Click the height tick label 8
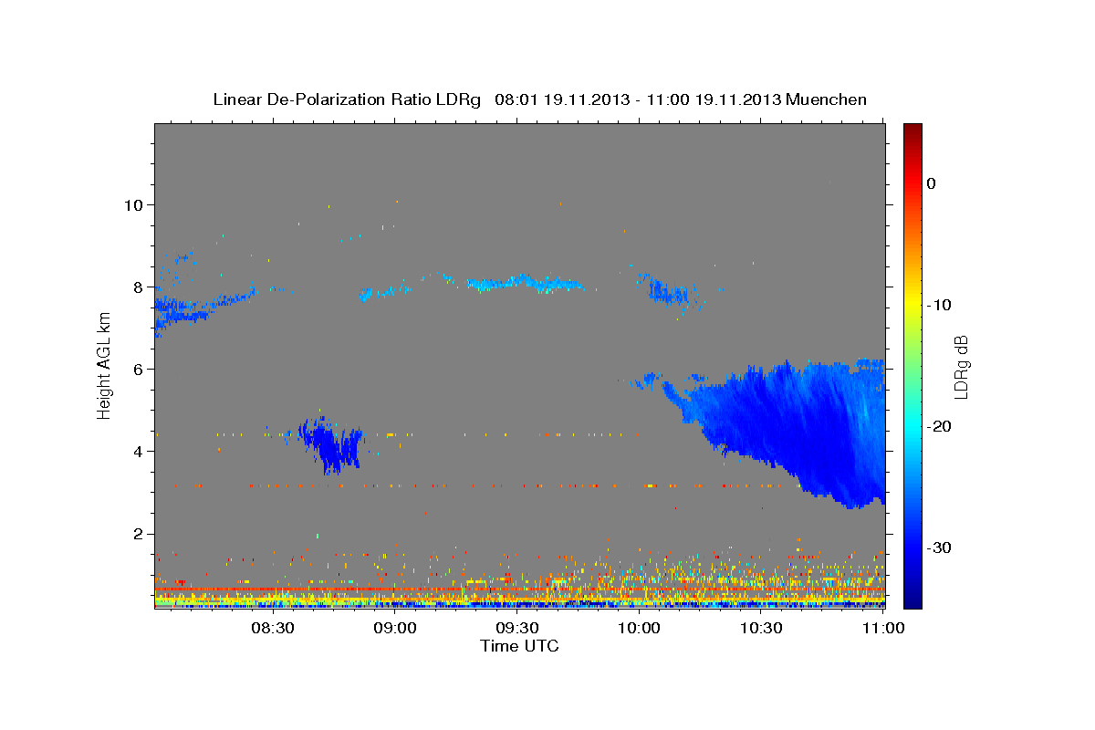This screenshot has height=730, width=1095. pyautogui.click(x=139, y=287)
